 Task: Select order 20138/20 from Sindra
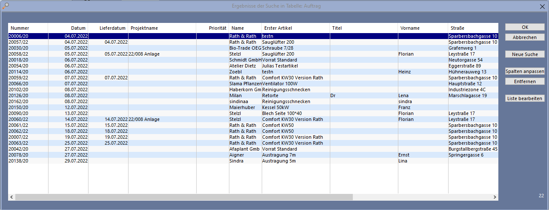pyautogui.click(x=128, y=161)
